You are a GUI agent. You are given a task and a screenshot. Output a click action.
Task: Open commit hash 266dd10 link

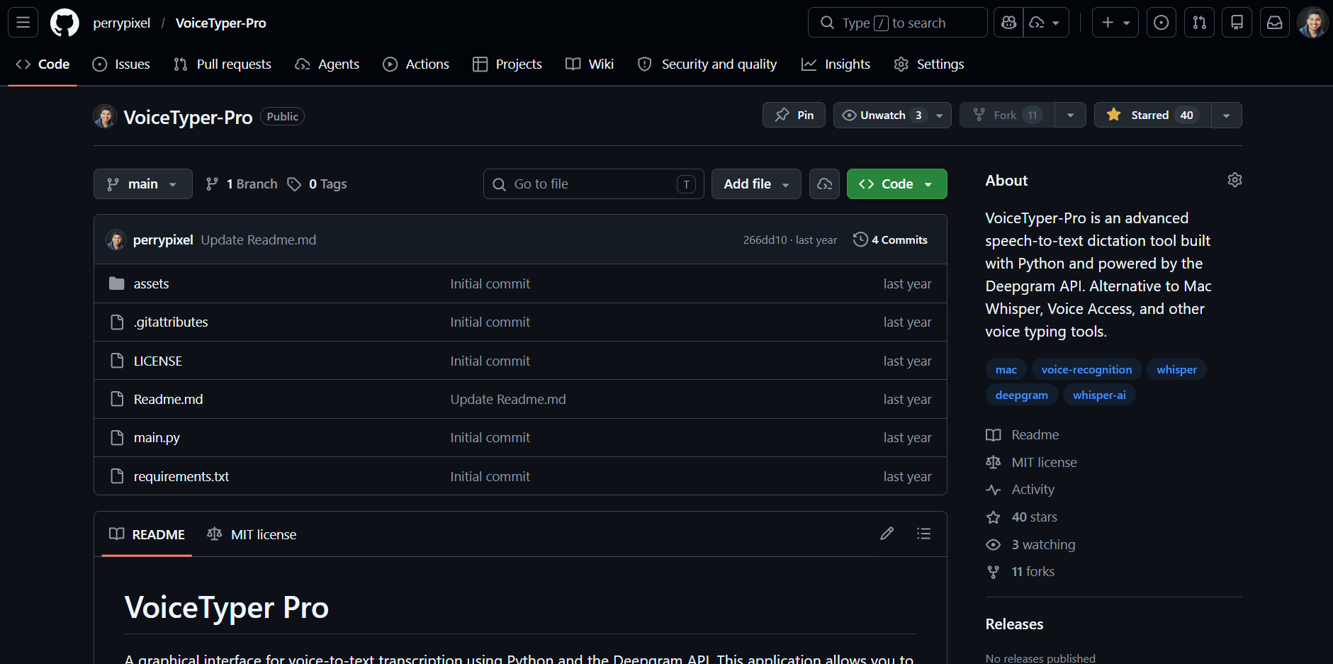pyautogui.click(x=765, y=240)
